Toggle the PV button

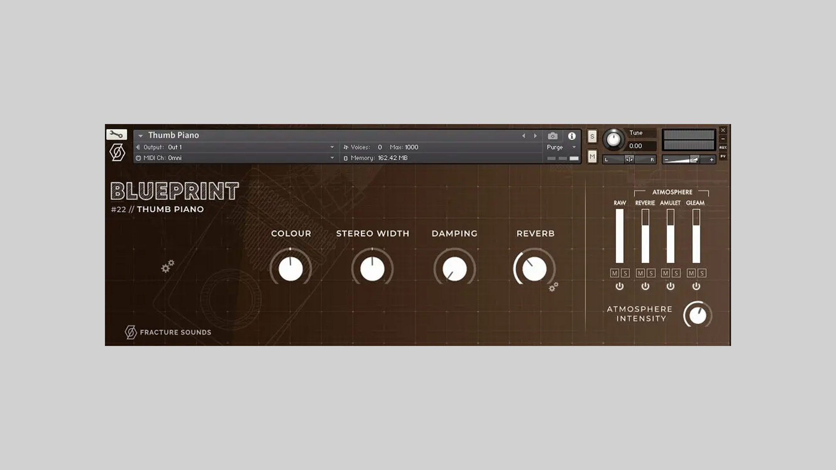point(723,156)
